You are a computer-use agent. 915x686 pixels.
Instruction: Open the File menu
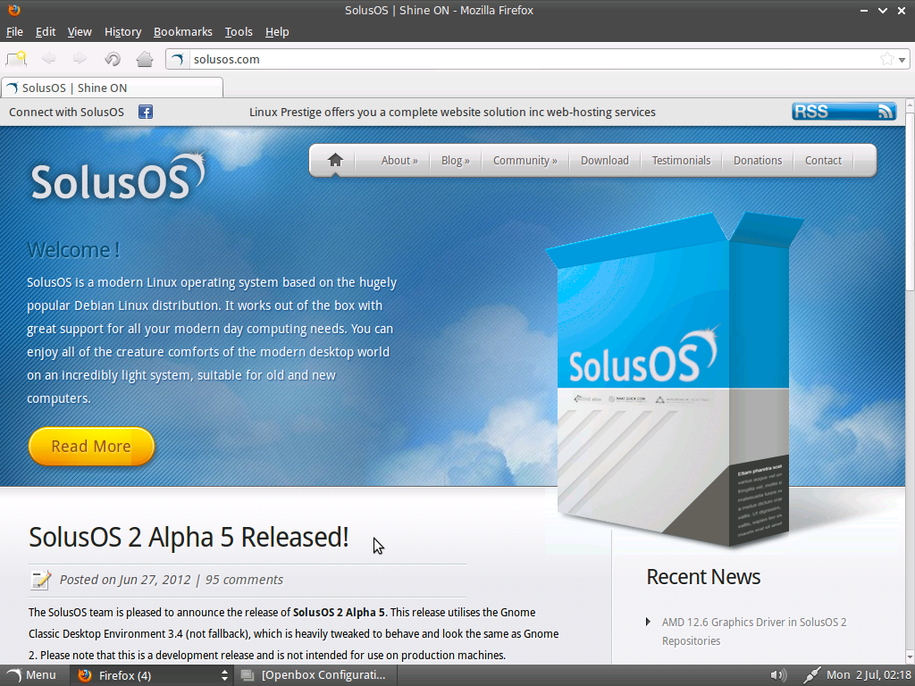tap(14, 31)
